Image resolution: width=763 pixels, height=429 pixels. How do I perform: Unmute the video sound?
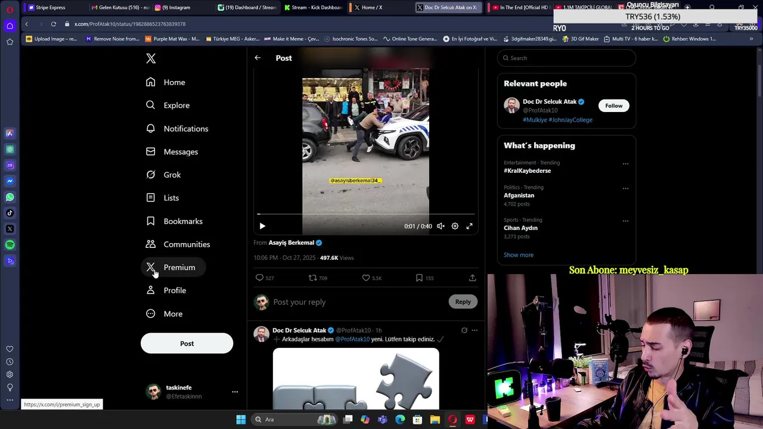click(x=441, y=226)
